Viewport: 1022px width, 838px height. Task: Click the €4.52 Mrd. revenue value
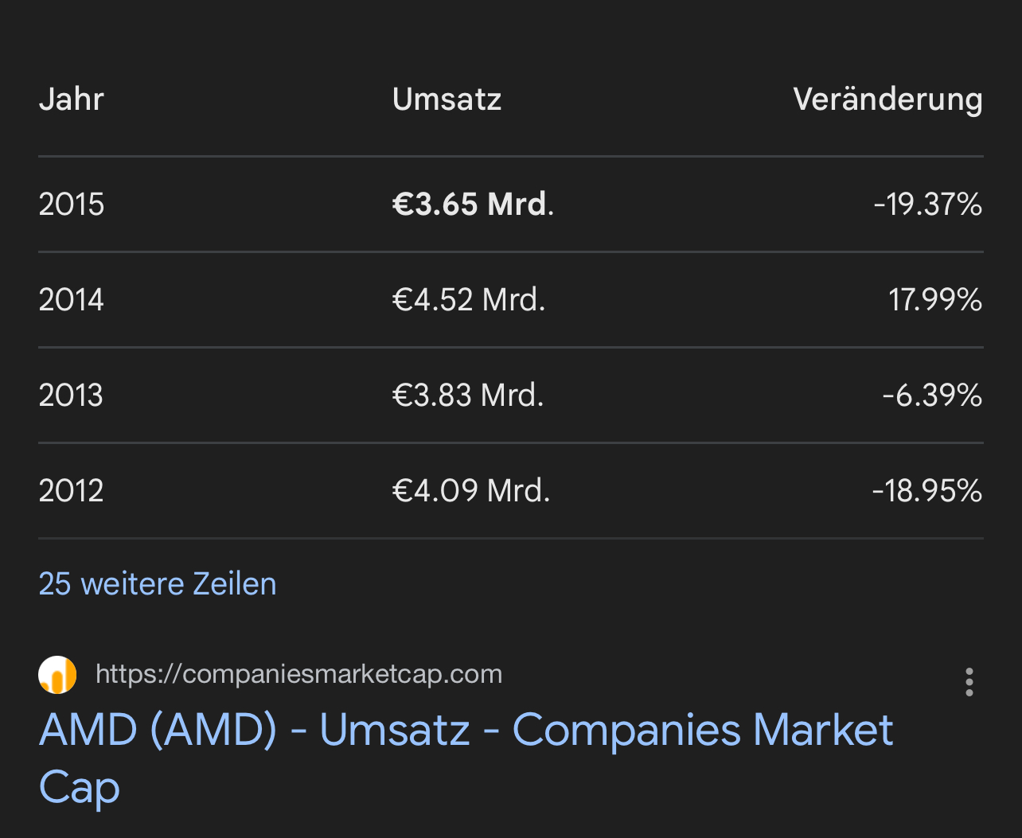(x=469, y=300)
